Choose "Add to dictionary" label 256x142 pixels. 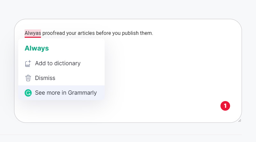[x=58, y=63]
